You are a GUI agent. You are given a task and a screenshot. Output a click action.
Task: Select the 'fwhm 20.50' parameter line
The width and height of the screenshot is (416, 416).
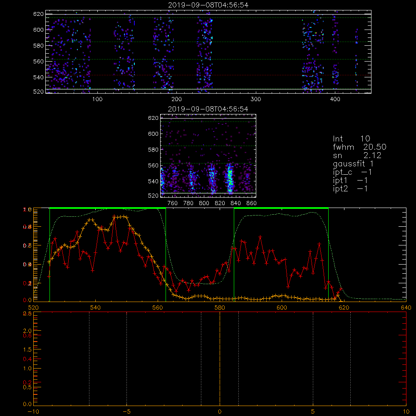point(359,147)
